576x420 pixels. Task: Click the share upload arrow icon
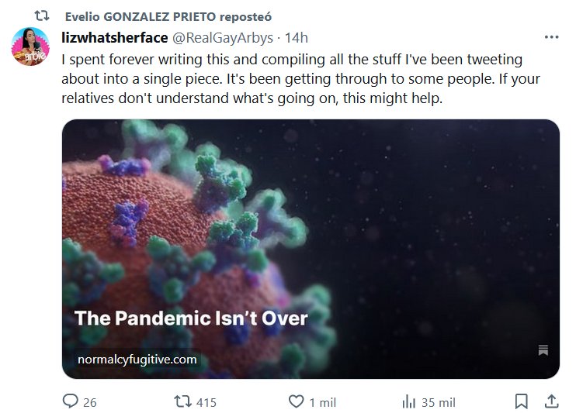(550, 401)
